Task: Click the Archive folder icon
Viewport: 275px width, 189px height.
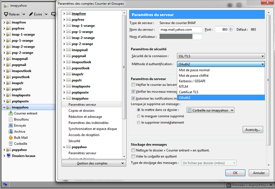Action: (x=11, y=131)
